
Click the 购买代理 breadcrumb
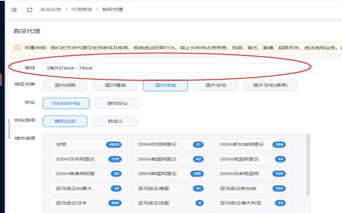(112, 9)
